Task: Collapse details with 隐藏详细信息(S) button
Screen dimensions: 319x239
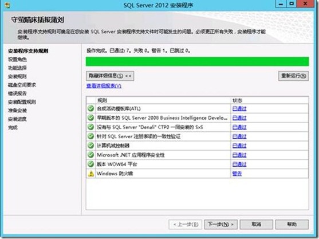Action: click(x=110, y=76)
